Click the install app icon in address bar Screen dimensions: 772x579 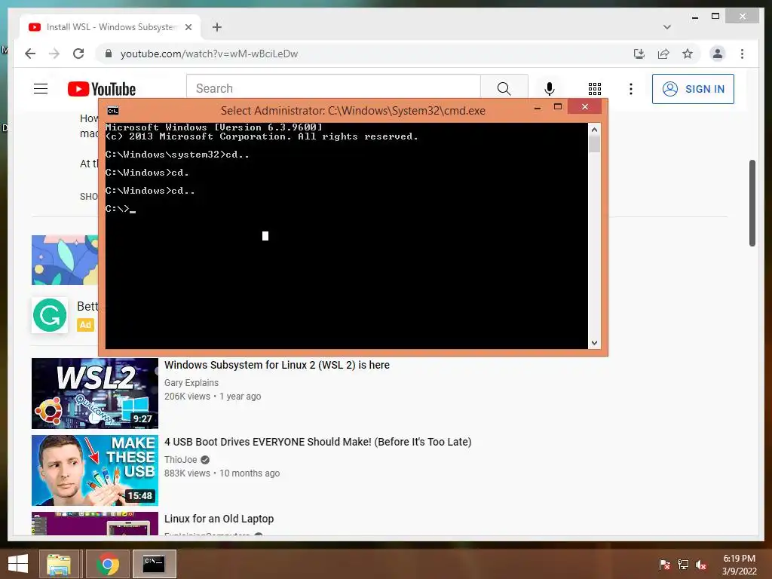pos(639,54)
